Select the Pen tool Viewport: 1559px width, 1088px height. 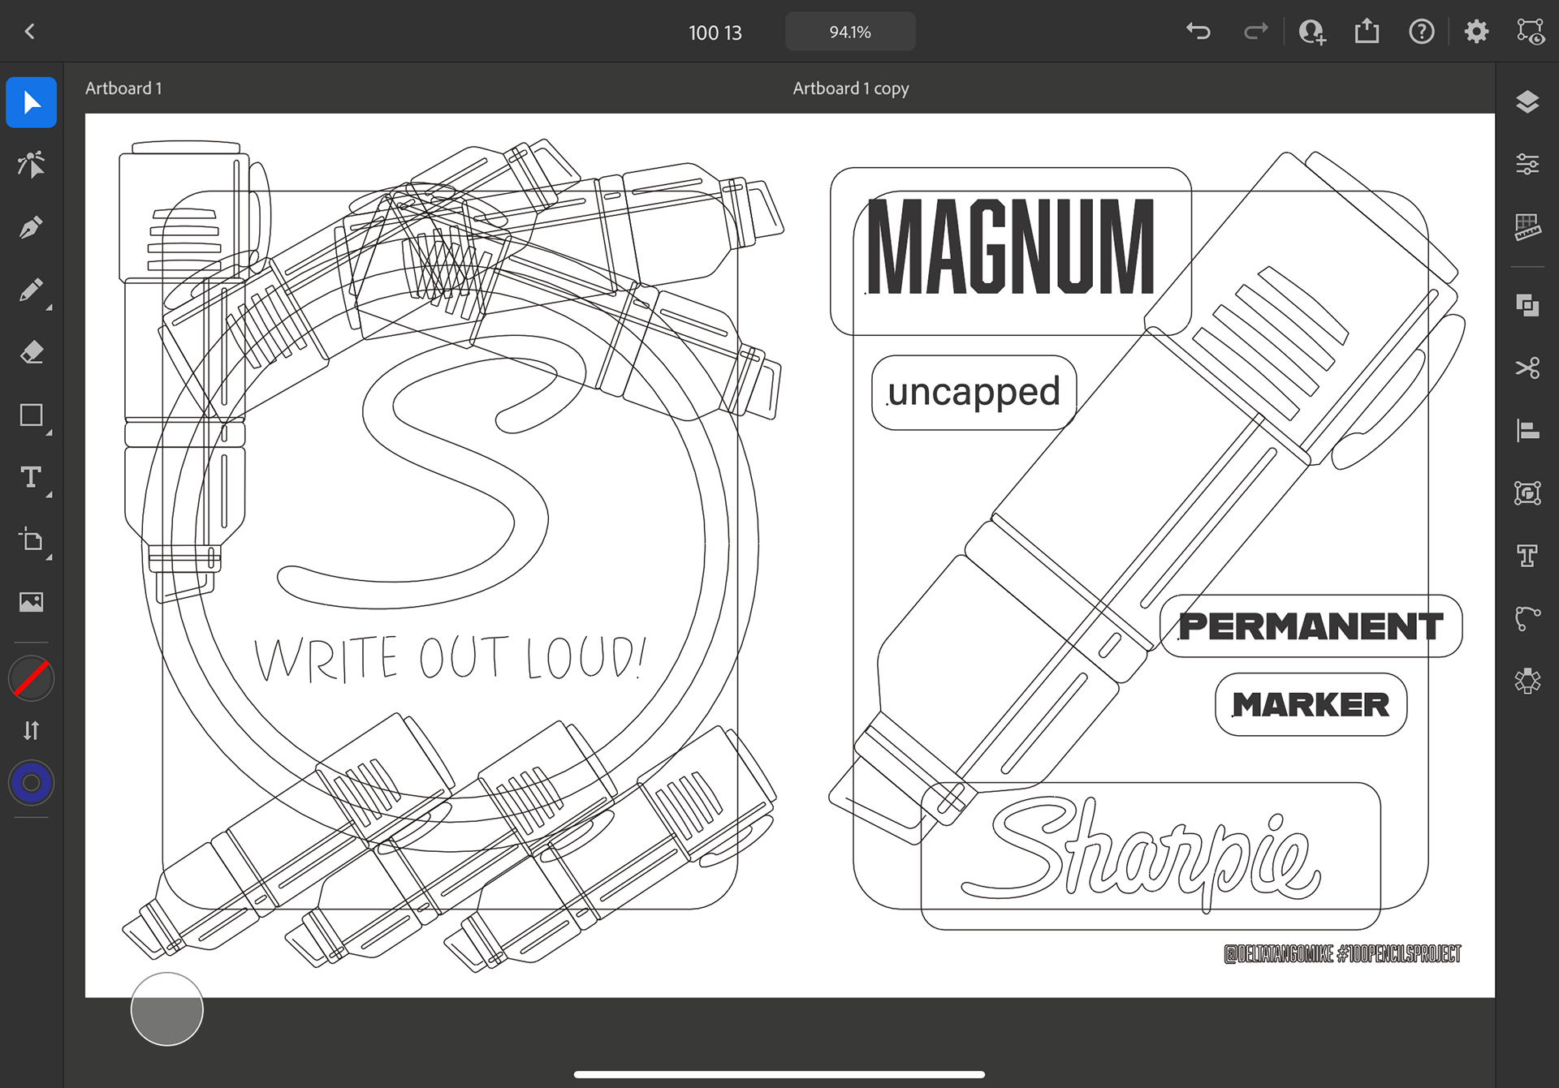(32, 227)
